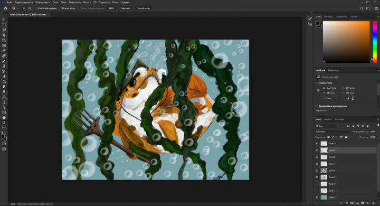Click the Полный экран button

[143, 8]
